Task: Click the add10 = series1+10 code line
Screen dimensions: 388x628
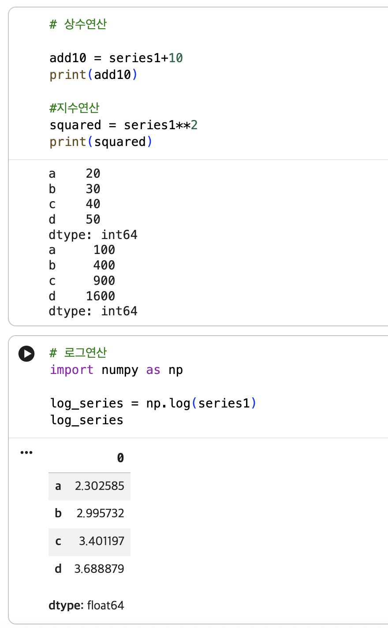Action: (x=116, y=58)
